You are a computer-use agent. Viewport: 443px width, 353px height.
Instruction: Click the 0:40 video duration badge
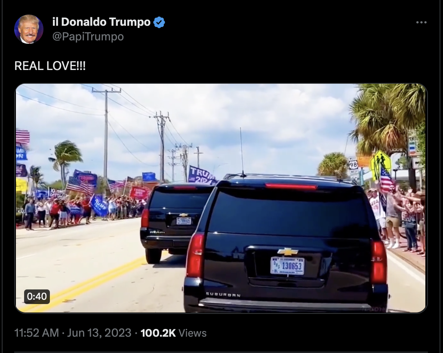[37, 296]
